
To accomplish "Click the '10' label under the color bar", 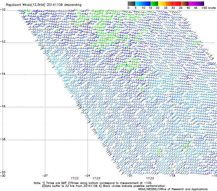I will [143, 8].
